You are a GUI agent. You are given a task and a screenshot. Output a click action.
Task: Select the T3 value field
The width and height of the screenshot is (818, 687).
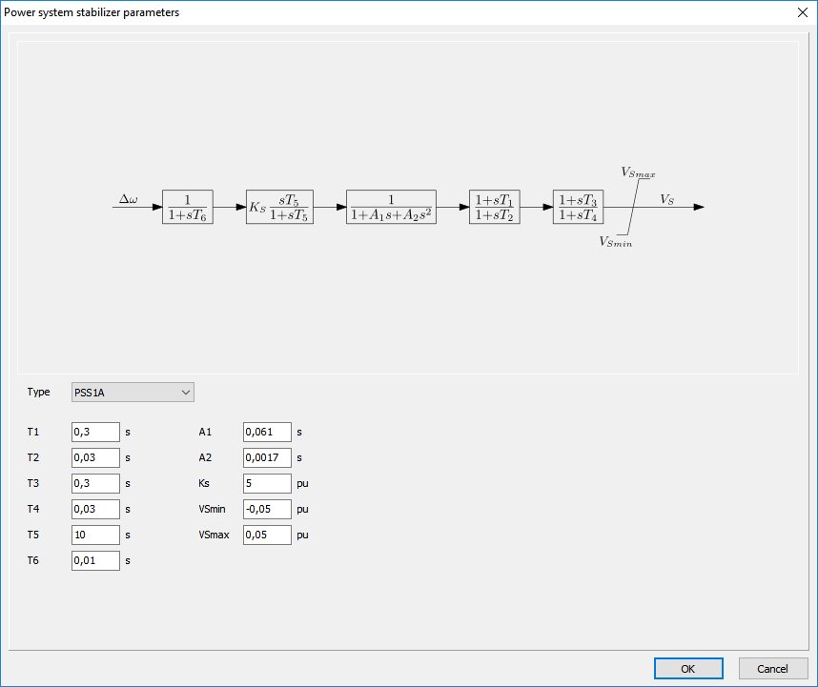coord(95,483)
